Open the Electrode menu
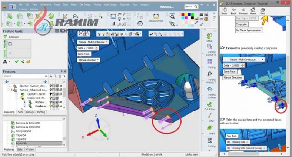This screenshot has width=292, height=157. (x=125, y=4)
